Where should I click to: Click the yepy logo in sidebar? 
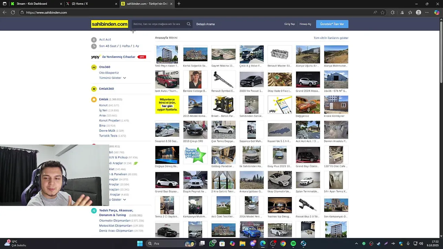coord(96,57)
